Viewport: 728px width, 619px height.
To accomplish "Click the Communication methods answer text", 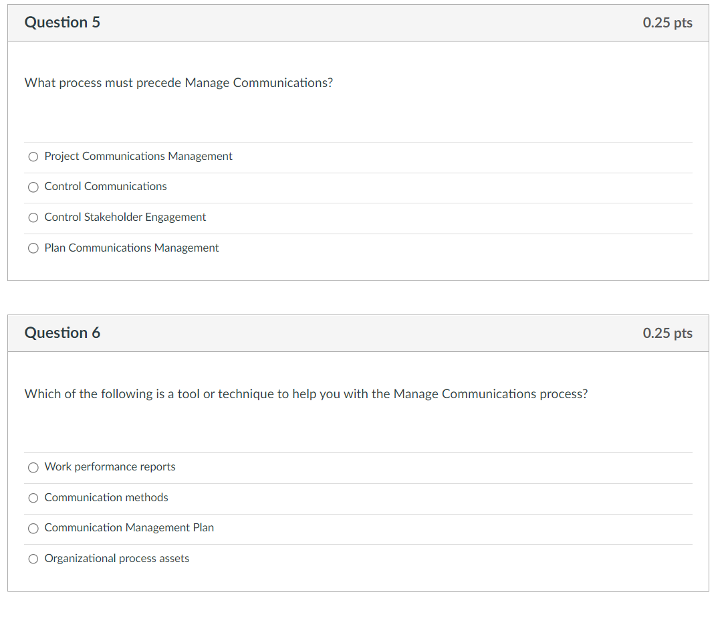I will pyautogui.click(x=106, y=497).
